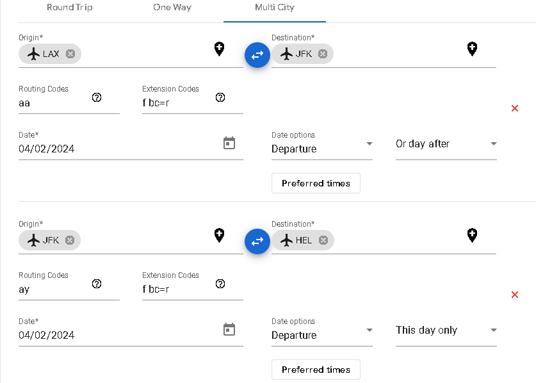Image resolution: width=536 pixels, height=383 pixels.
Task: Remove LAX origin chip
Action: pyautogui.click(x=70, y=54)
